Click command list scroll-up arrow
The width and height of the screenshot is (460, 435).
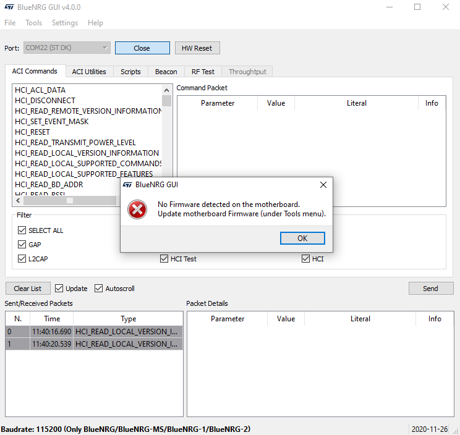click(167, 90)
